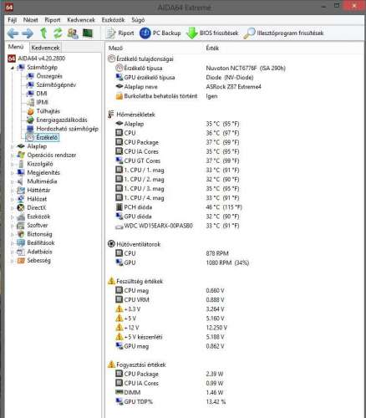Click the Érték column header
Screen dimensions: 366x418
click(212, 48)
